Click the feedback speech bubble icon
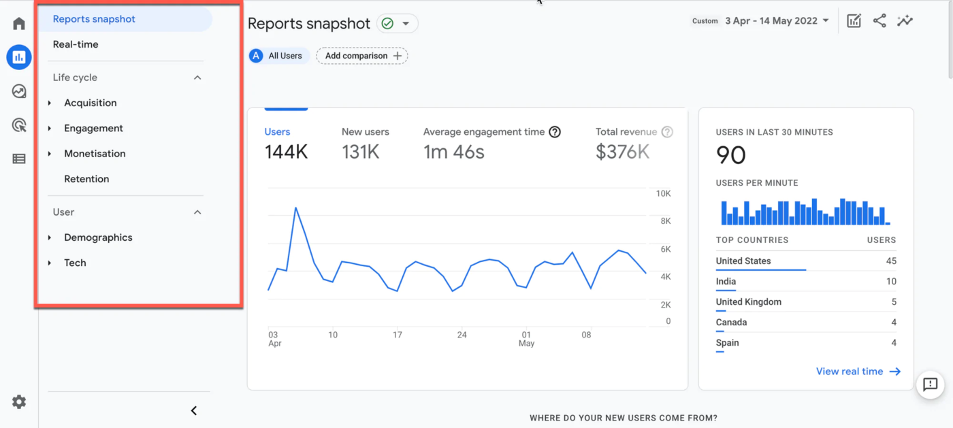953x428 pixels. click(930, 384)
